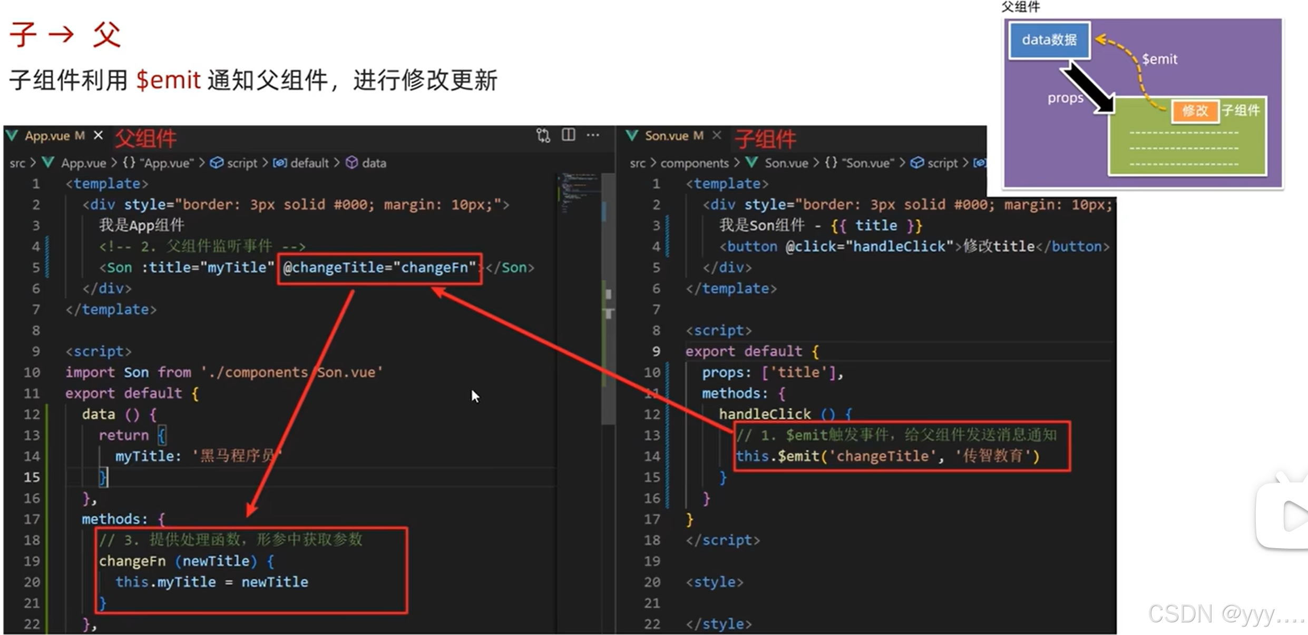Image resolution: width=1308 pixels, height=635 pixels.
Task: Click 'myTitle:' property in App.vue data
Action: 148,456
